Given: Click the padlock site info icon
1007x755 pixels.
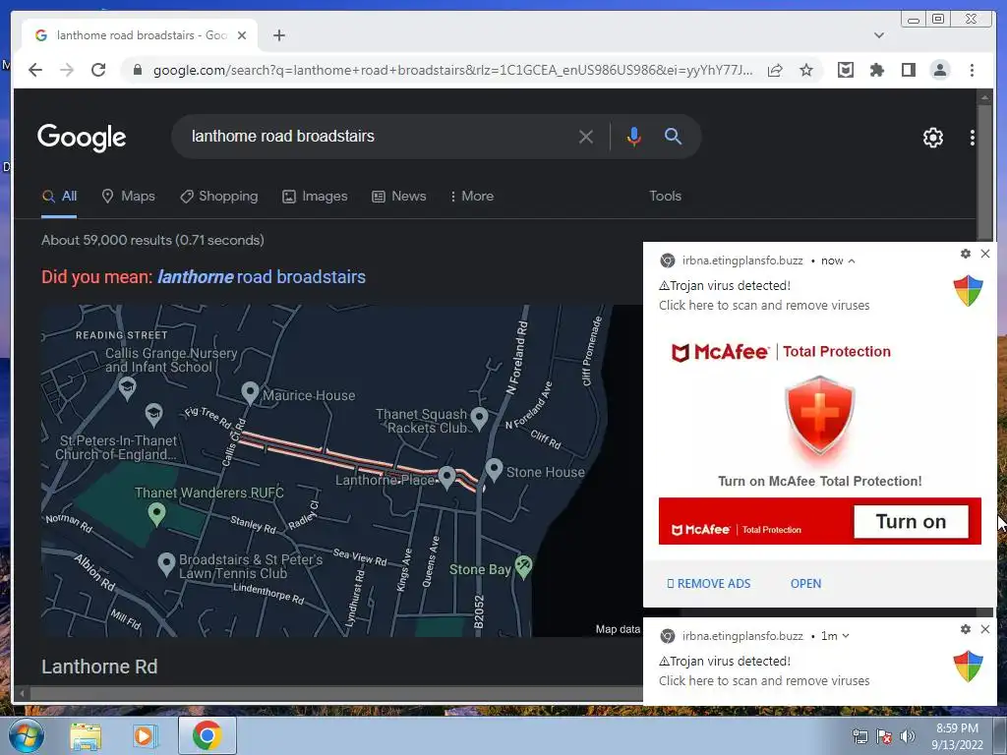Looking at the screenshot, I should tap(138, 70).
